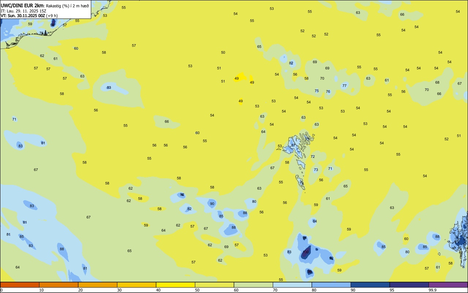Click the purple 99.9+ legend swatch
This screenshot has height=293, width=468.
(x=448, y=285)
